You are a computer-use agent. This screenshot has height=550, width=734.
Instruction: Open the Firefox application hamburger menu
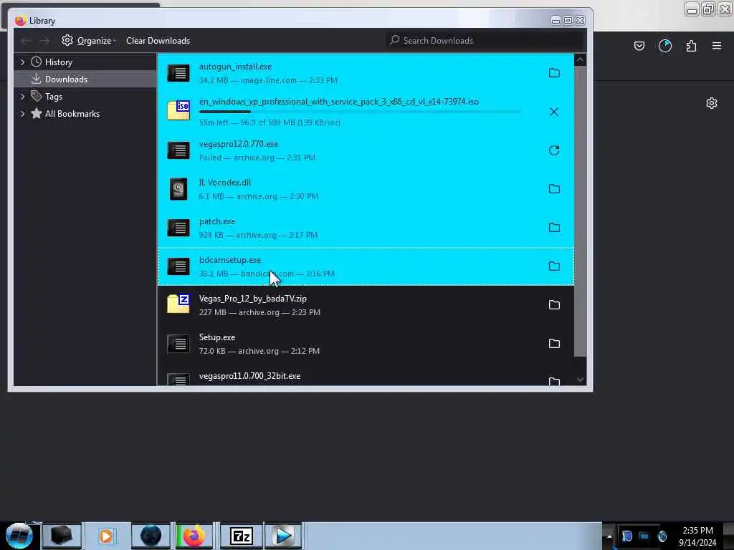(717, 46)
